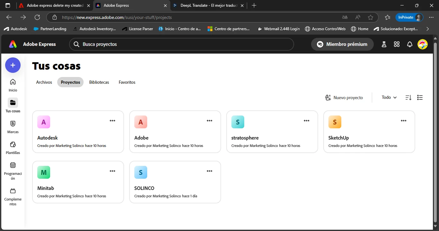Open the read aloud icon in address bar
439x231 pixels.
[358, 17]
